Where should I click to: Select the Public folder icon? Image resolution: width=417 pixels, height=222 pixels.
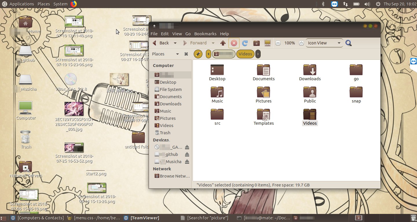[310, 92]
